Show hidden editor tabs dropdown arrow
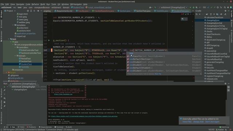 pyautogui.click(x=193, y=11)
